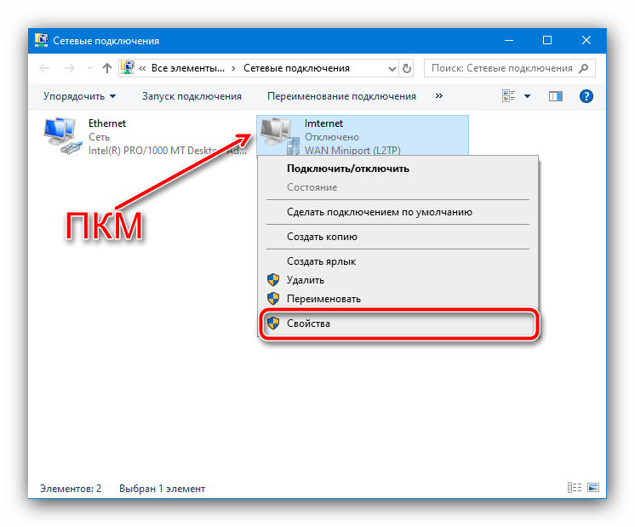The width and height of the screenshot is (635, 527).
Task: Switch to large icons view in status bar
Action: (x=592, y=489)
